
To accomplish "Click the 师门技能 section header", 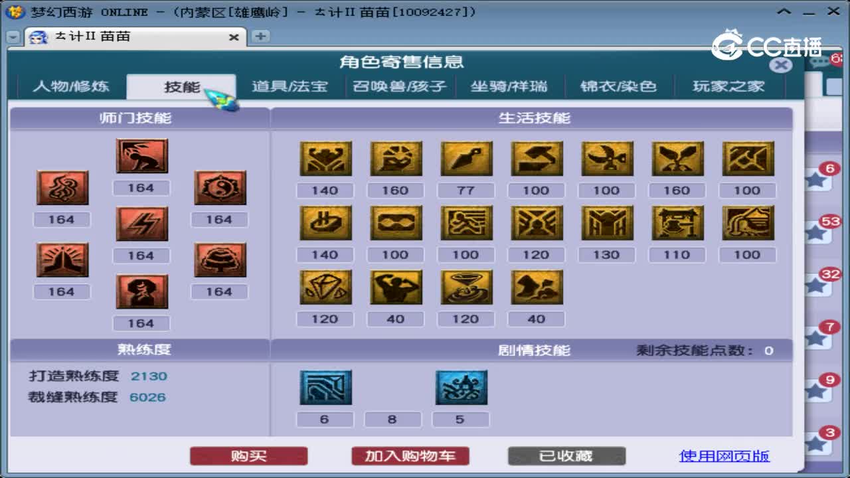I will pyautogui.click(x=135, y=118).
